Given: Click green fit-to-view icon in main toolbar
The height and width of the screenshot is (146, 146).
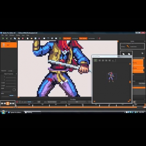Looking at the screenshot, I should pyautogui.click(x=60, y=39).
